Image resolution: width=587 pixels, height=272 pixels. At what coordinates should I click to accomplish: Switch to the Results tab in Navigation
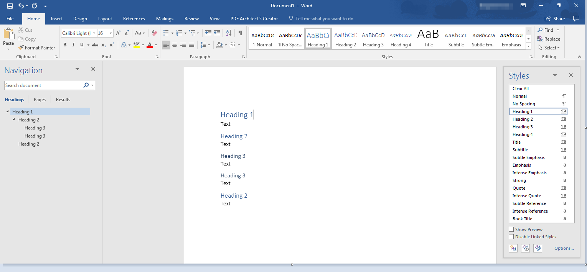63,100
